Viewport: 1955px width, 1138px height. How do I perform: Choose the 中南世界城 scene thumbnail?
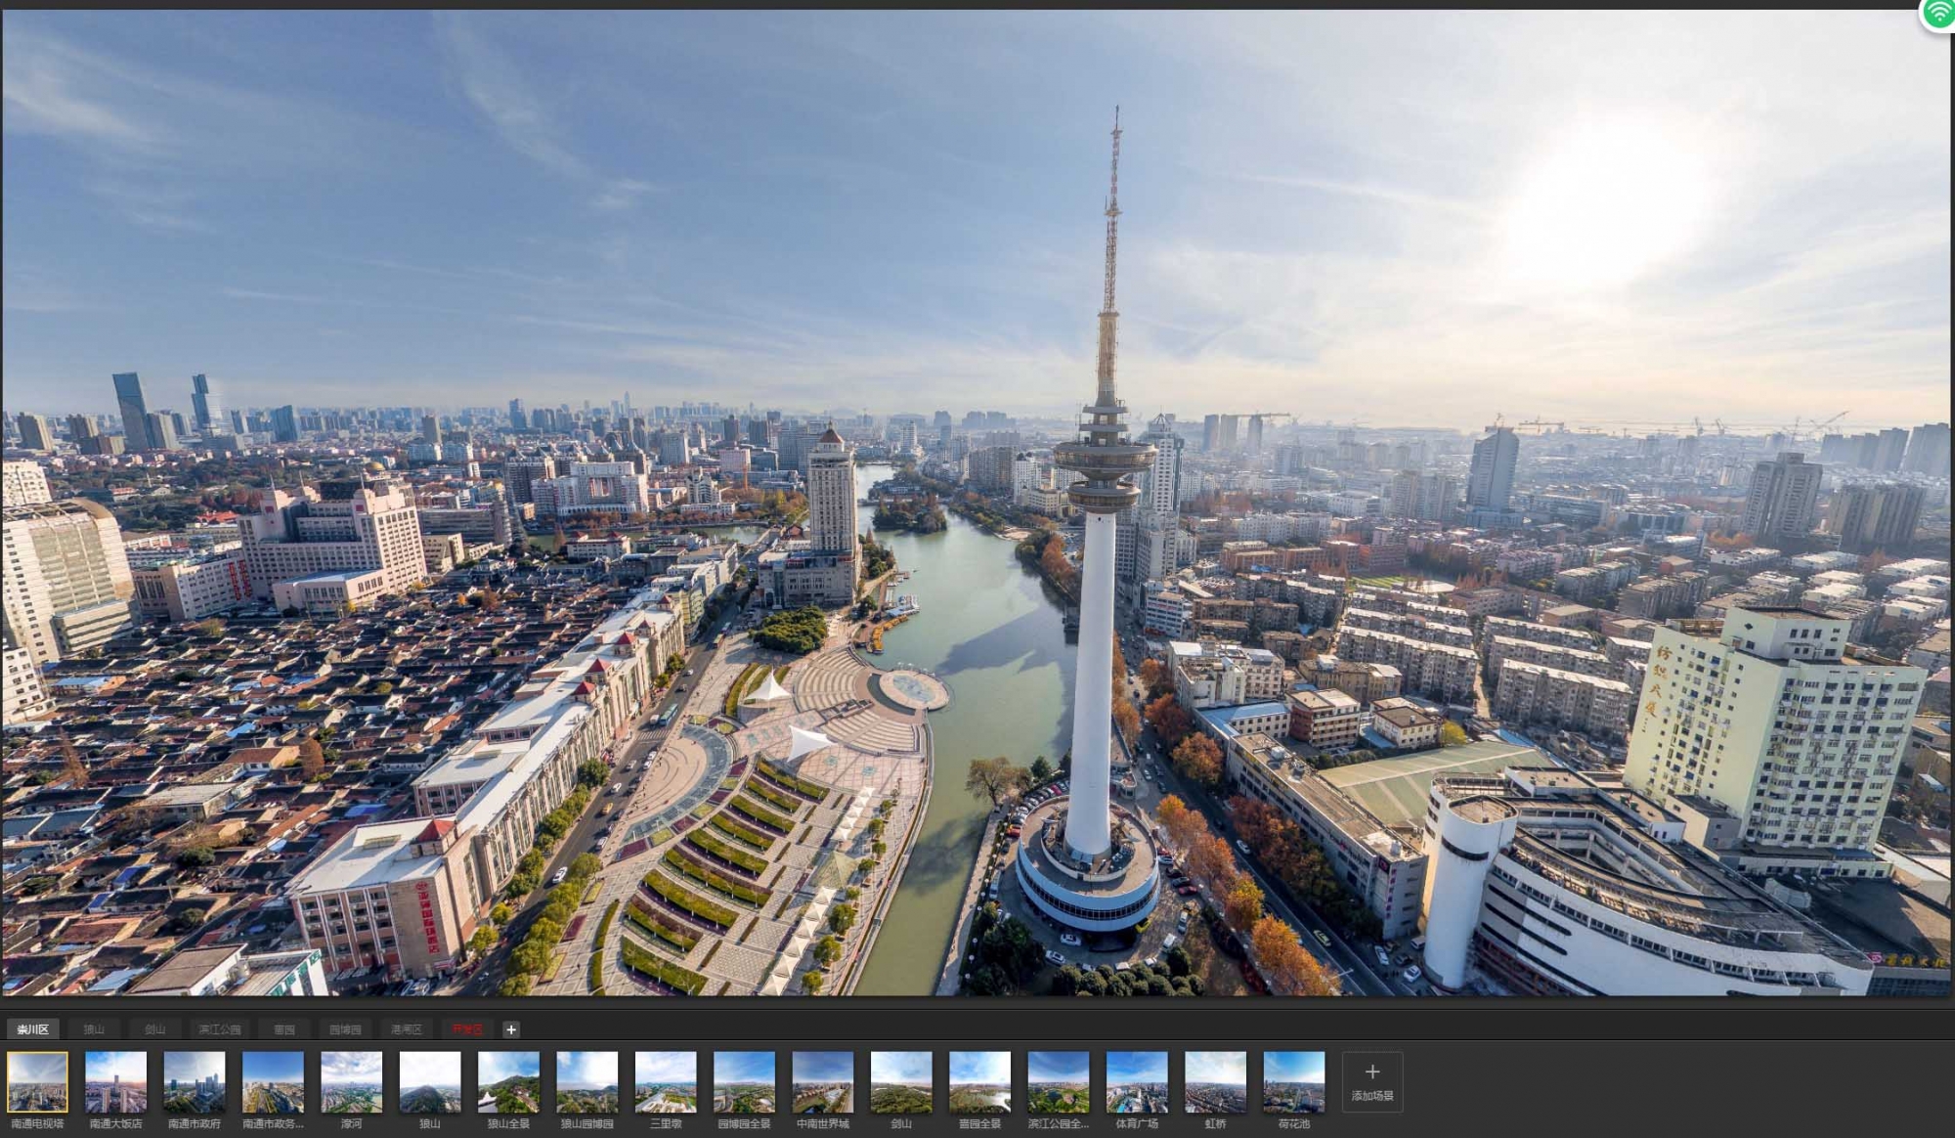click(x=822, y=1081)
